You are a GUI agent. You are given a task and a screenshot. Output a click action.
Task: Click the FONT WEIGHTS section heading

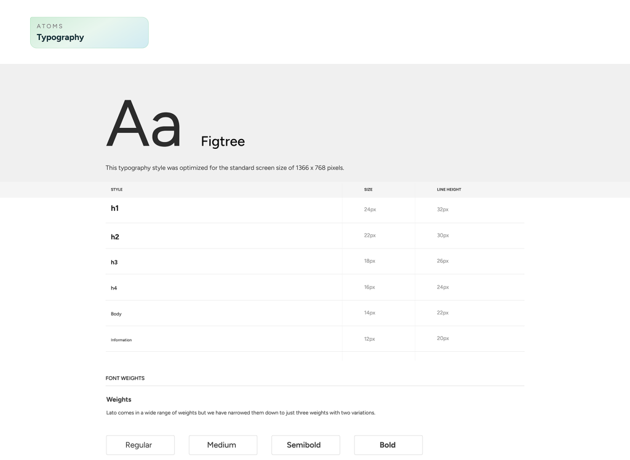click(x=126, y=378)
